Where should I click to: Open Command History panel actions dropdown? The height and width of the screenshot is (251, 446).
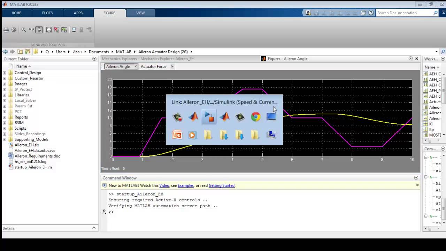click(x=443, y=149)
